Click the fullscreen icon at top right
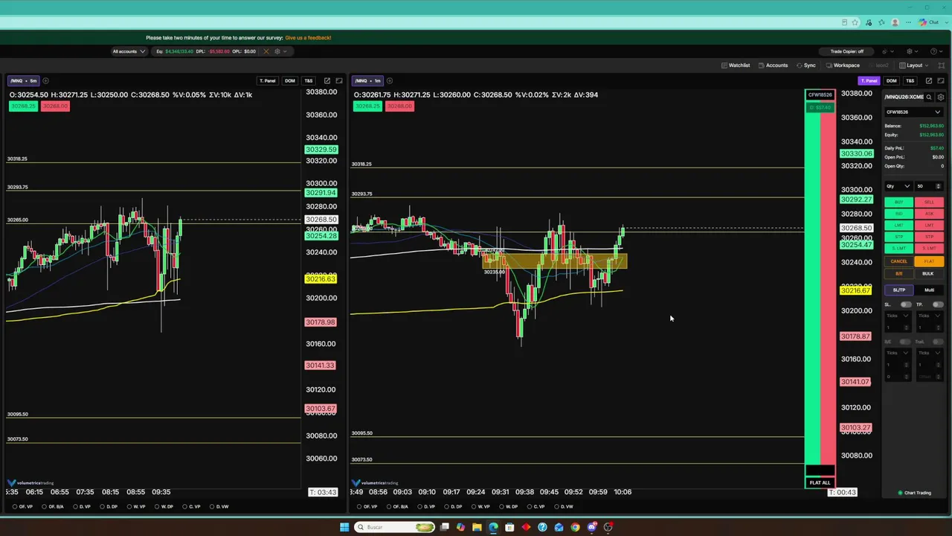The height and width of the screenshot is (536, 952). click(x=941, y=66)
